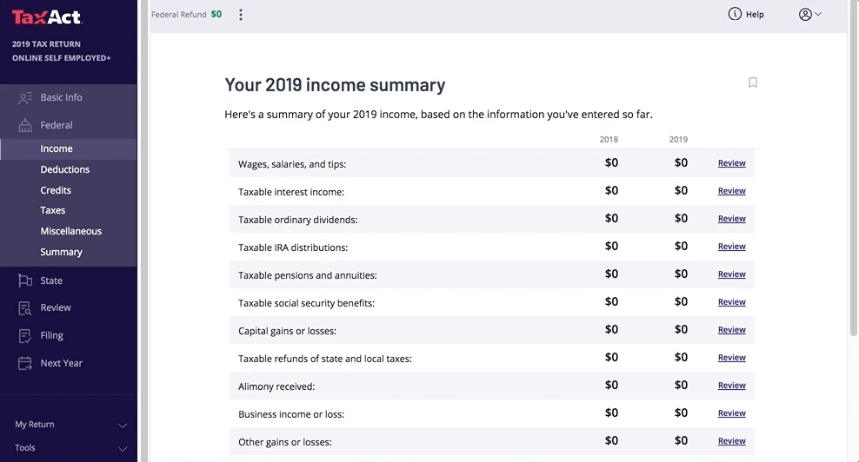Expand the Tools section
Image resolution: width=859 pixels, height=462 pixels.
pyautogui.click(x=122, y=449)
